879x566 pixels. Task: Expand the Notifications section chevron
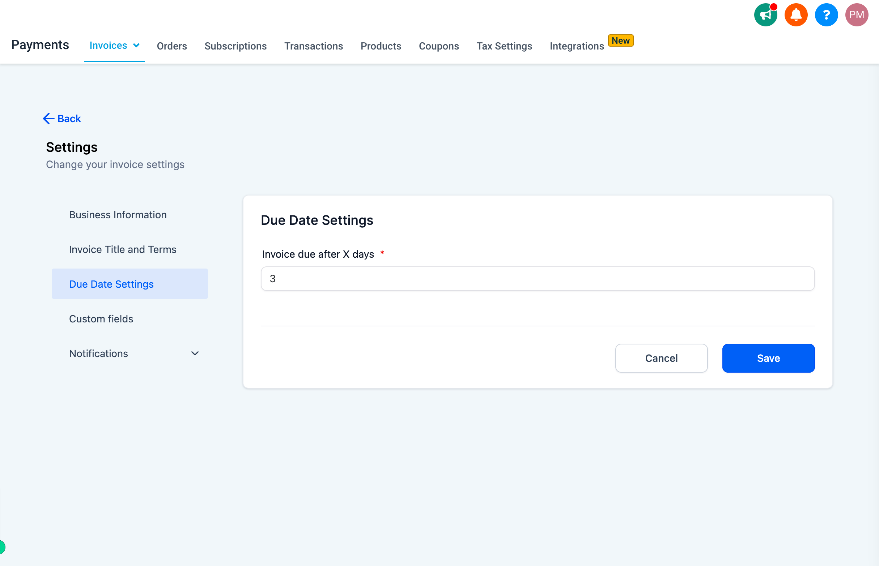[195, 353]
